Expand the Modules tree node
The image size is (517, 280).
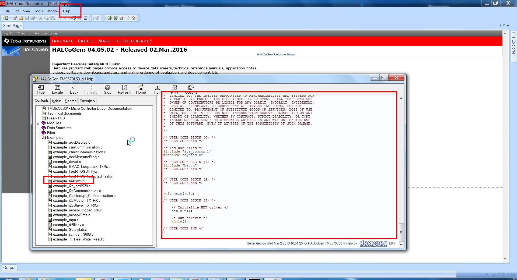click(x=38, y=123)
